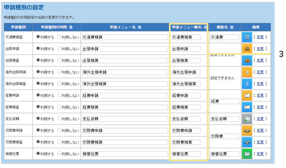Click the 出張申請 menu name field

(125, 49)
